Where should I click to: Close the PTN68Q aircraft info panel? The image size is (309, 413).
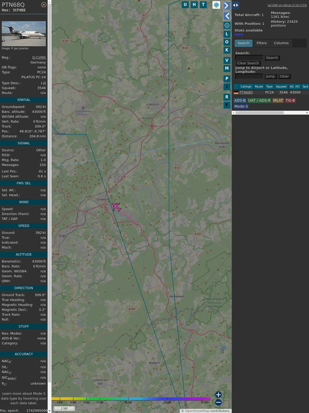click(x=44, y=5)
